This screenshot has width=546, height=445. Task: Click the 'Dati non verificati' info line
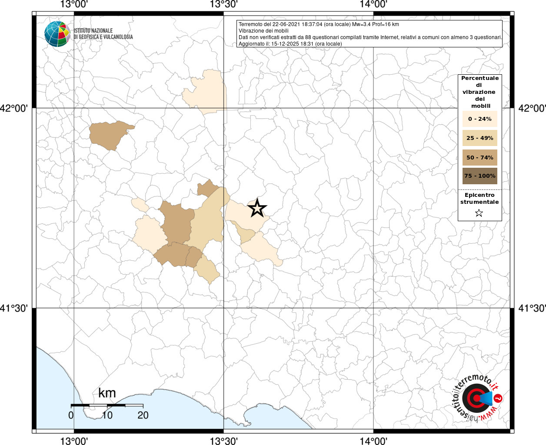pos(370,37)
